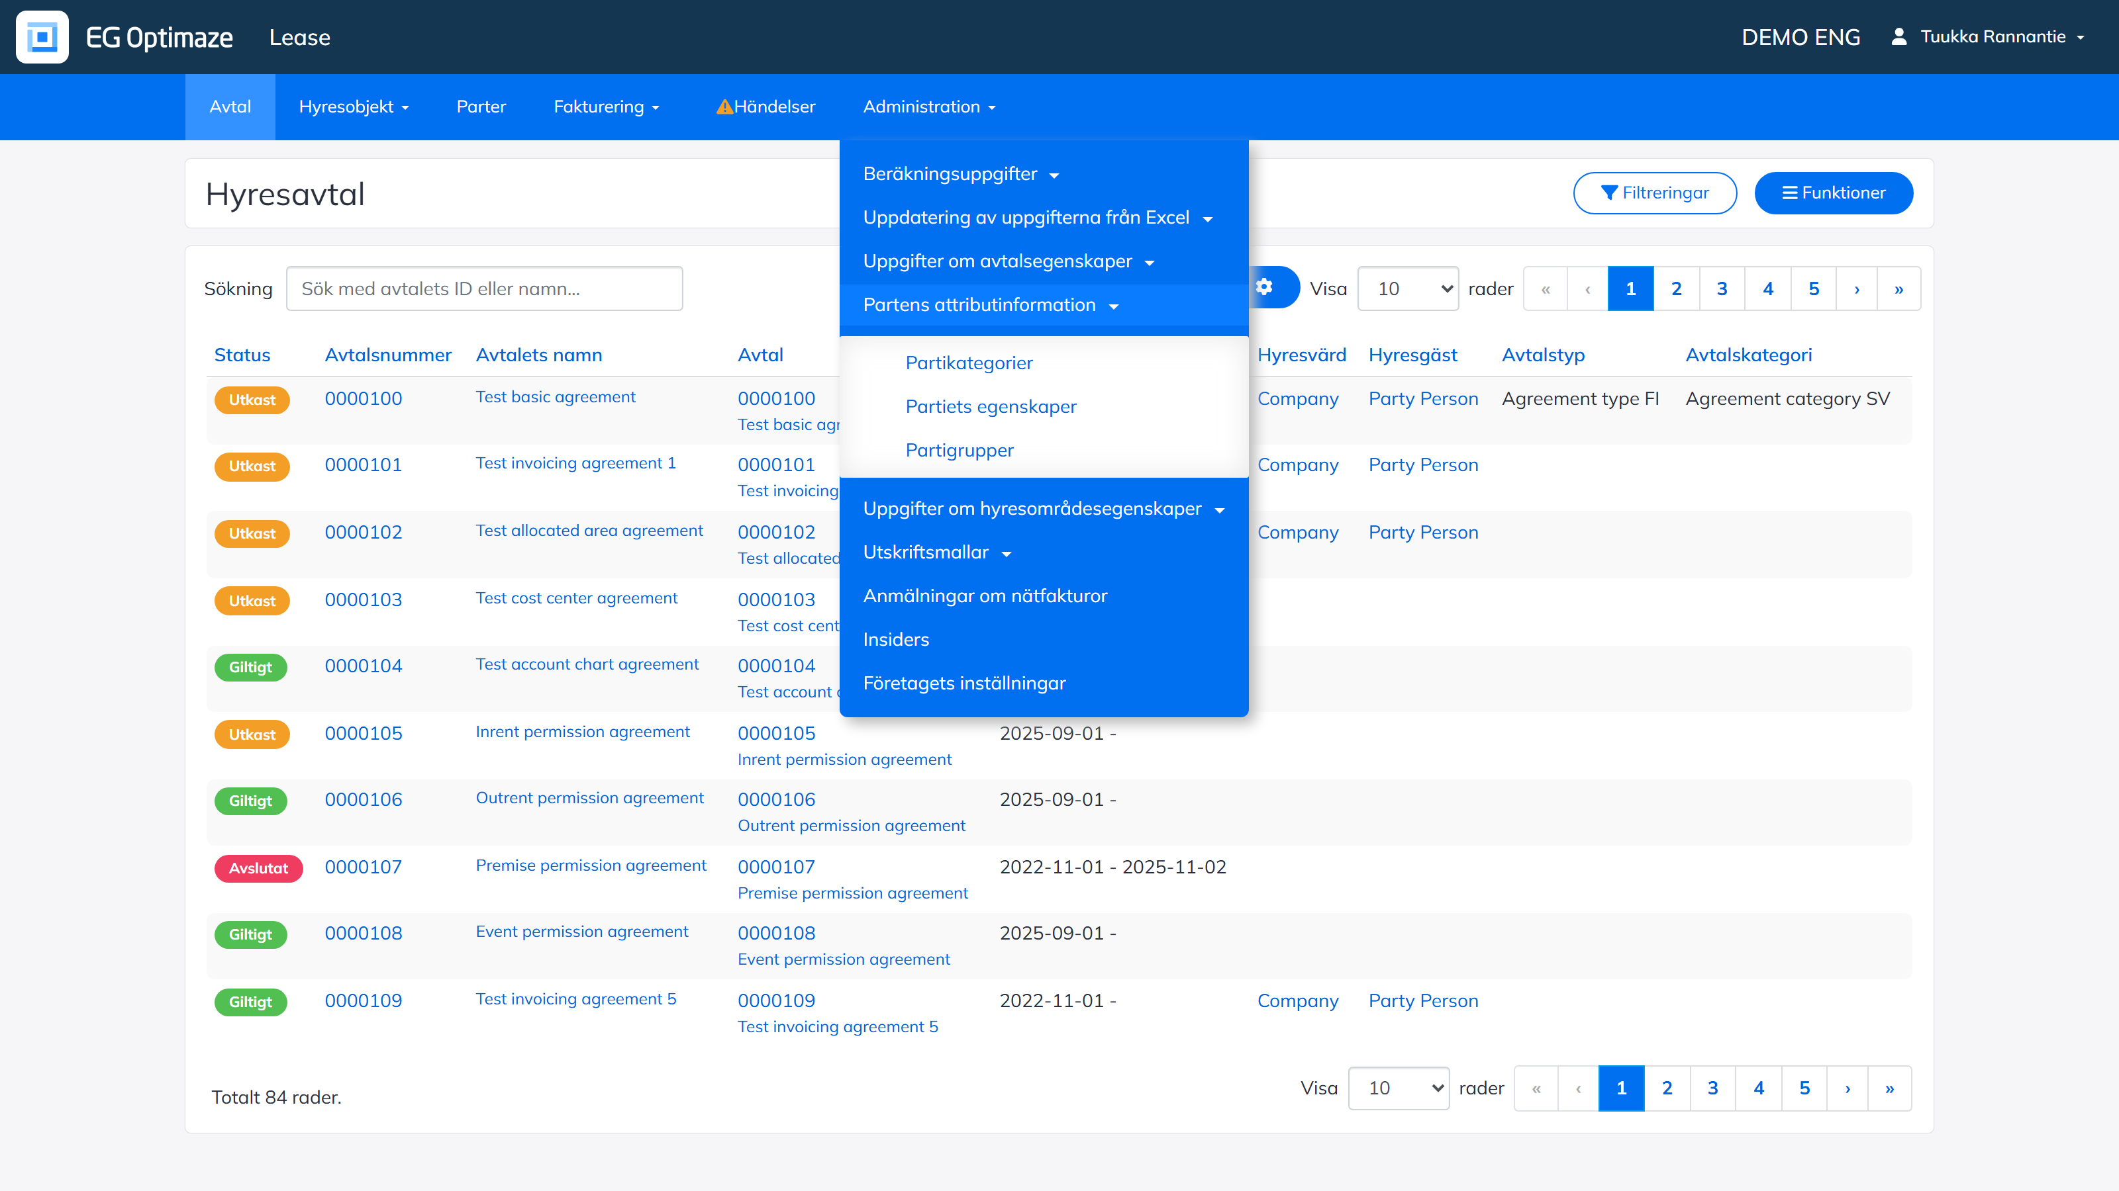2119x1191 pixels.
Task: Open the Händelser tab
Action: pyautogui.click(x=766, y=107)
